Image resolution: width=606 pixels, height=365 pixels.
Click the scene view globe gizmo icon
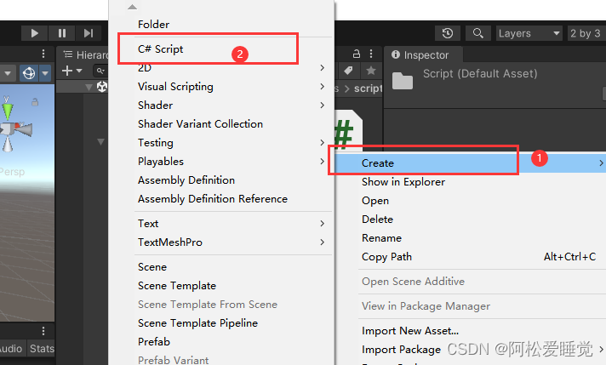point(29,73)
